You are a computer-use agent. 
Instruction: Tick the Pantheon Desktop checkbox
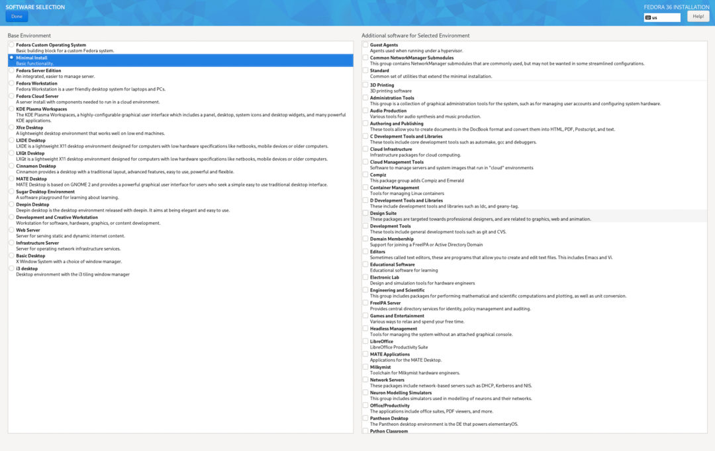365,418
